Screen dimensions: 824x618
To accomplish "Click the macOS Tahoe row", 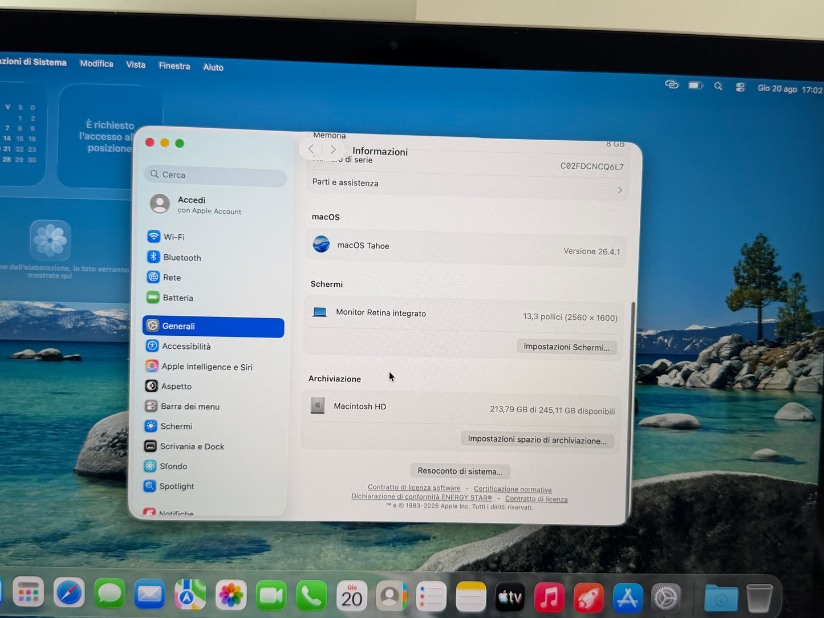I will click(466, 248).
